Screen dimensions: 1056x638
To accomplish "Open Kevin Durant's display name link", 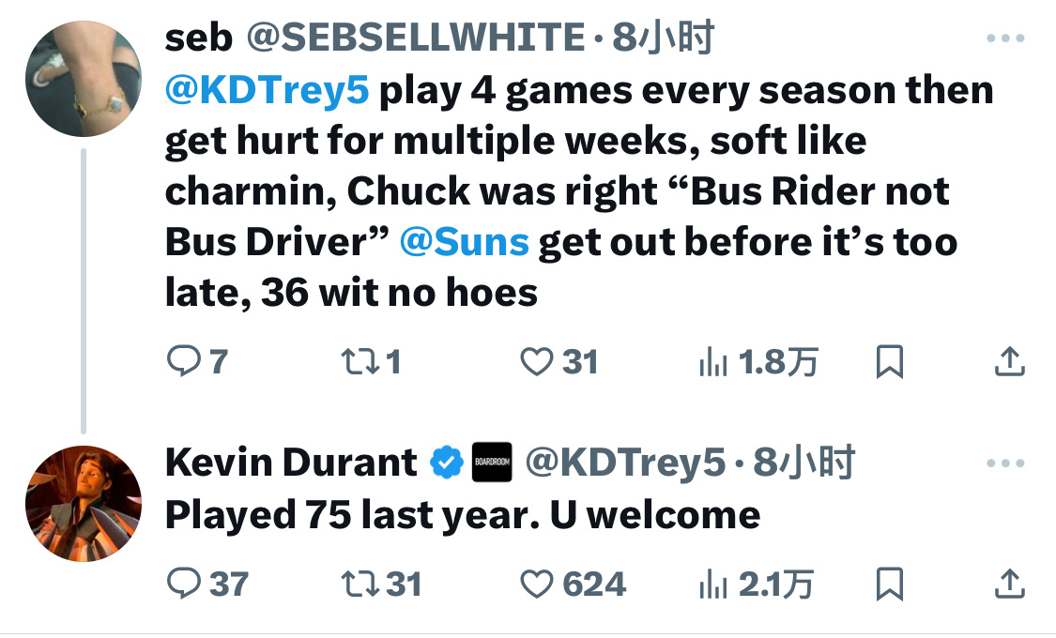I will point(290,462).
